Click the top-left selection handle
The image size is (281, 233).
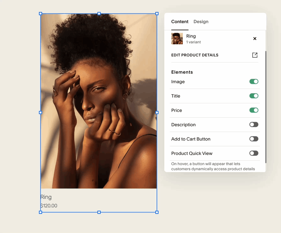pos(41,14)
